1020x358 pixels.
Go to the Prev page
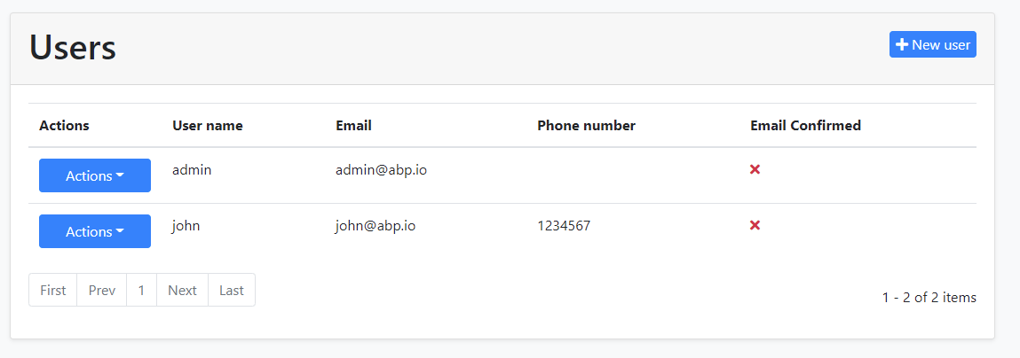pos(102,290)
